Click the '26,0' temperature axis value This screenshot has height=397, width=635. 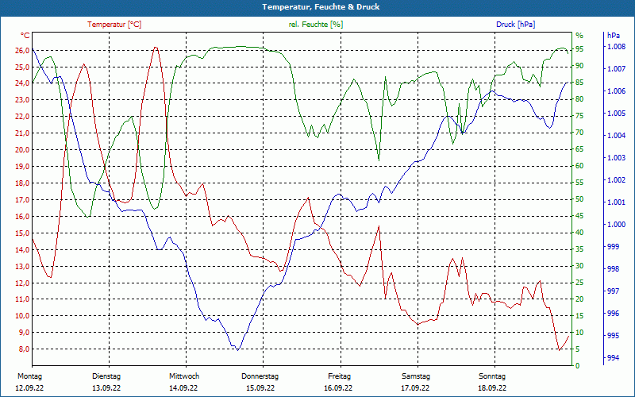tap(23, 50)
